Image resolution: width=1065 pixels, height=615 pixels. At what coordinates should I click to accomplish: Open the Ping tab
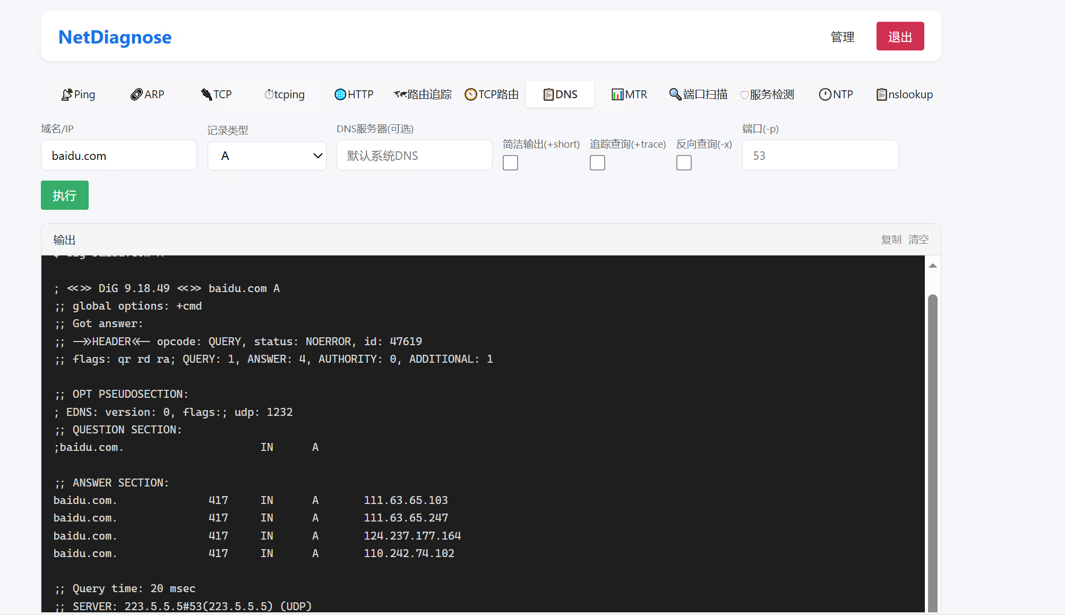(78, 95)
